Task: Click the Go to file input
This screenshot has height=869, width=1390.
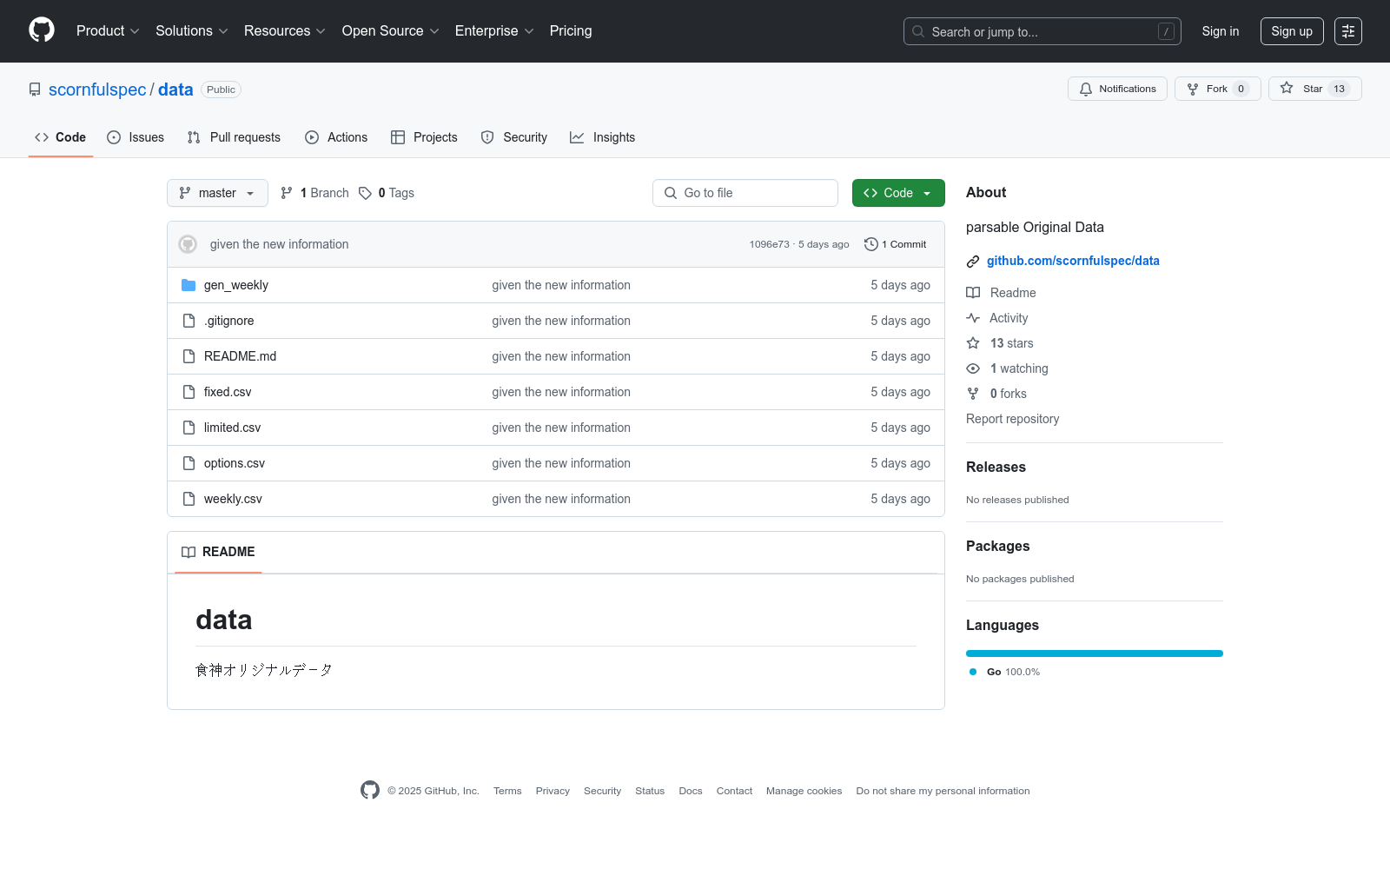Action: (x=745, y=193)
